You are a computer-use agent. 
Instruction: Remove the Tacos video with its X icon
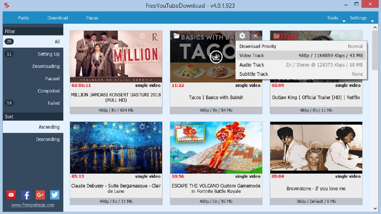tap(255, 36)
